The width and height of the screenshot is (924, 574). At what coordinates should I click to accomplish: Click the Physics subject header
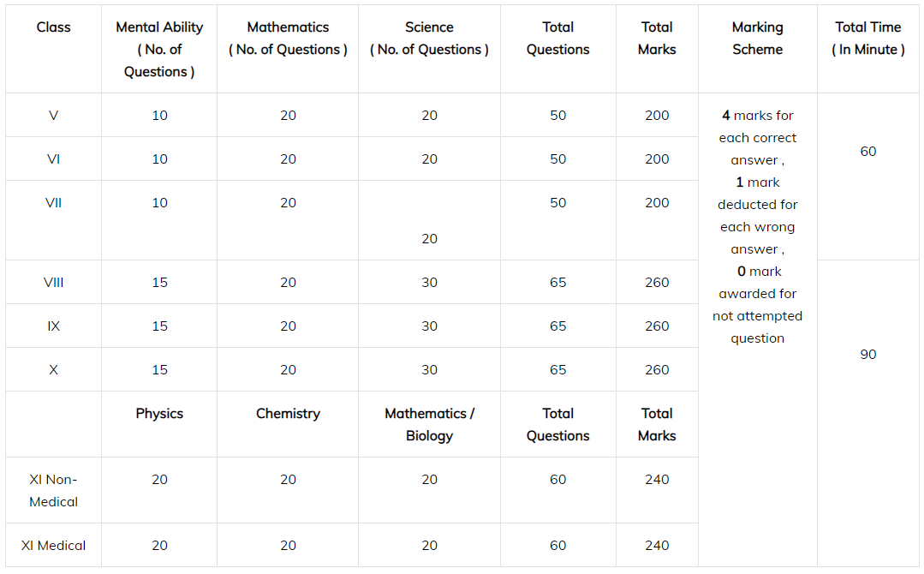pos(159,414)
